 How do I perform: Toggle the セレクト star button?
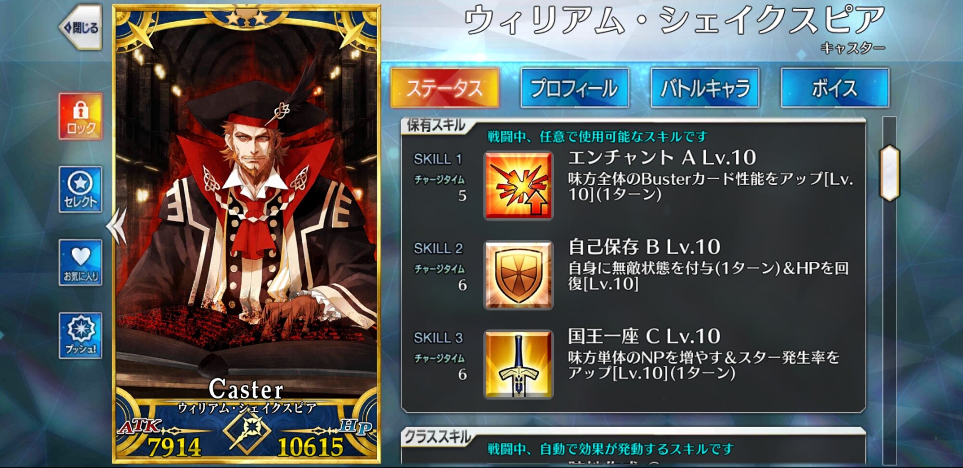(x=80, y=190)
